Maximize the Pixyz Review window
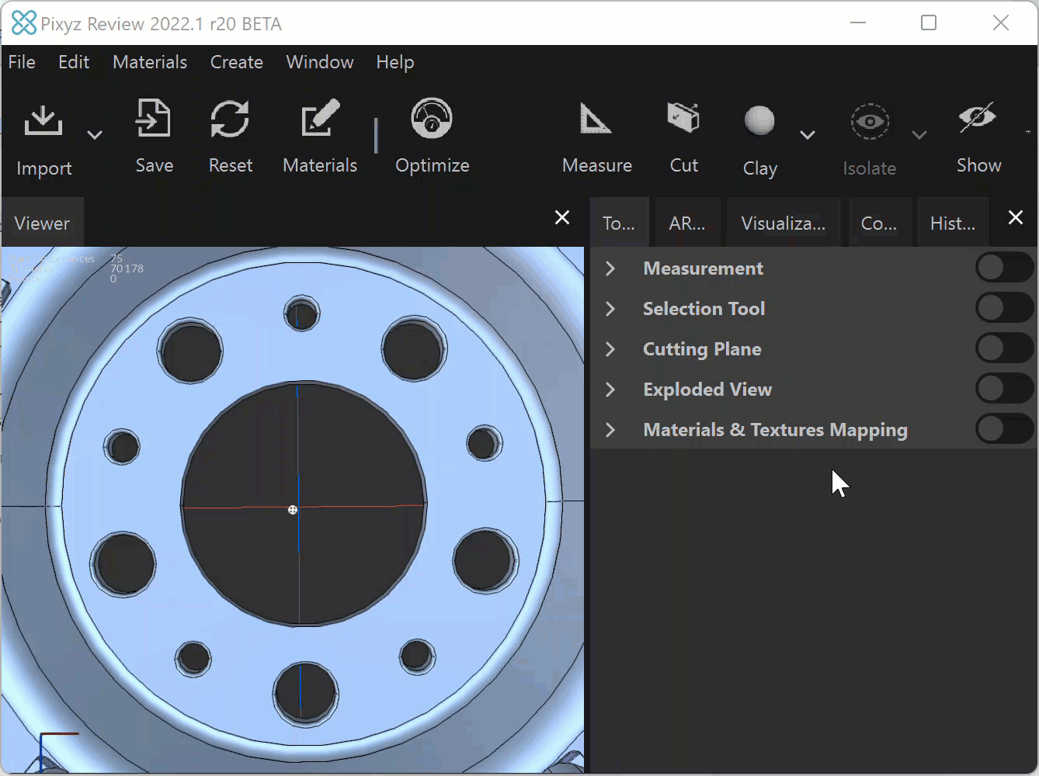Image resolution: width=1039 pixels, height=776 pixels. pyautogui.click(x=929, y=23)
